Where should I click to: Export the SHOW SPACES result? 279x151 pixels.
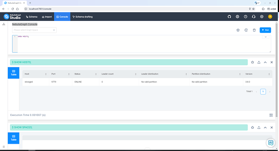point(259,127)
